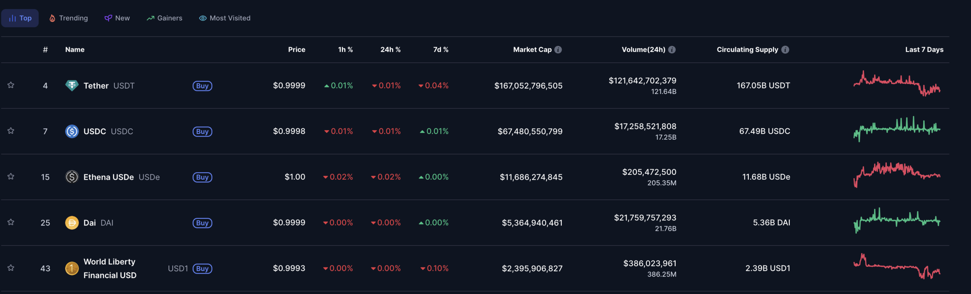Click supply value 167.05B USDT
971x294 pixels.
(x=763, y=86)
